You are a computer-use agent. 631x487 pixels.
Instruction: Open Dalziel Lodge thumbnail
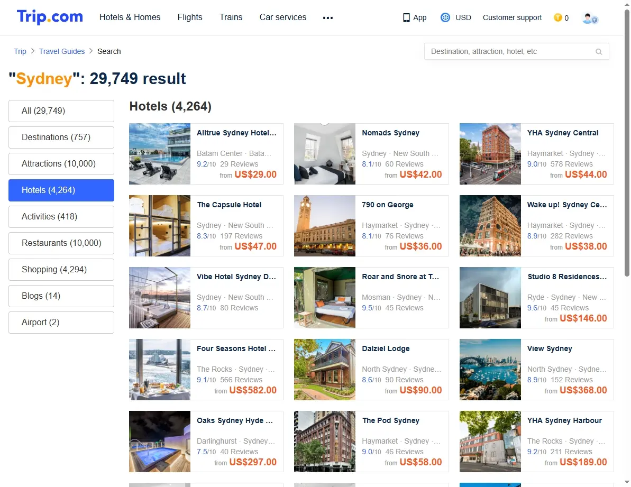(x=325, y=370)
